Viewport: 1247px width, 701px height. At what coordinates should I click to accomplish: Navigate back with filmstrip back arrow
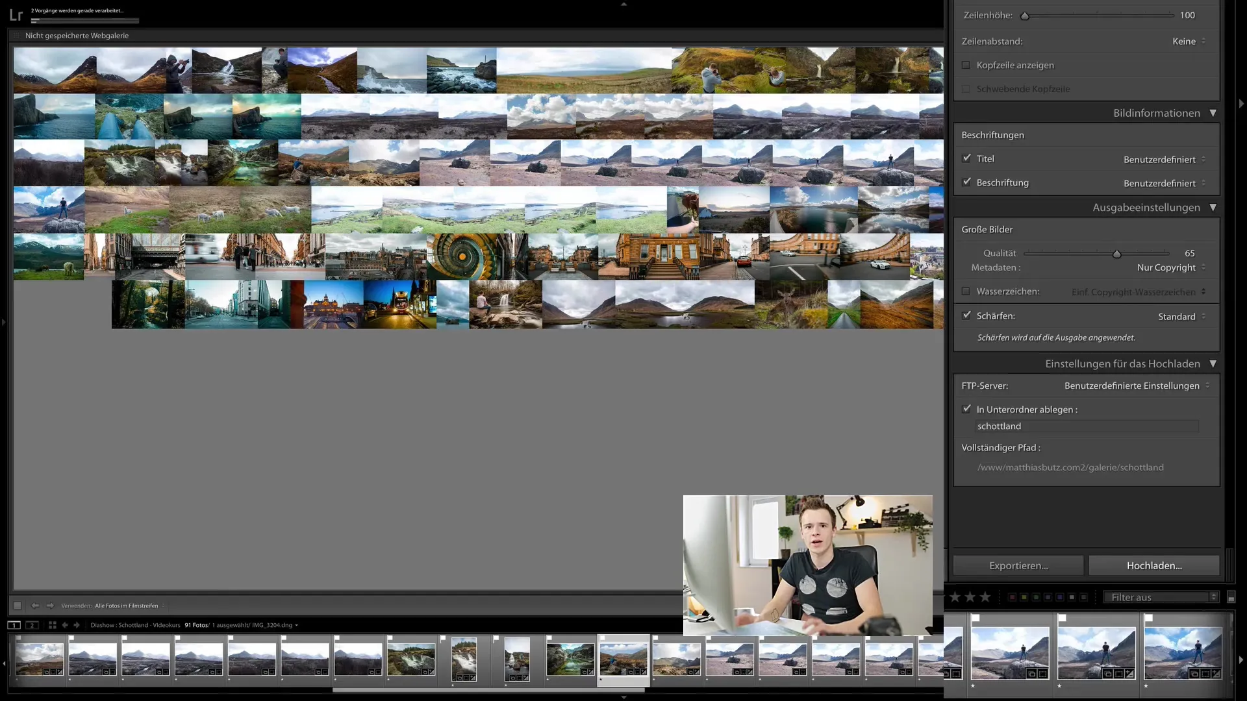tap(65, 625)
